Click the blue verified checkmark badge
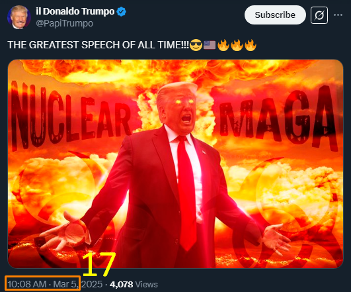Image resolution: width=351 pixels, height=292 pixels. click(x=122, y=12)
